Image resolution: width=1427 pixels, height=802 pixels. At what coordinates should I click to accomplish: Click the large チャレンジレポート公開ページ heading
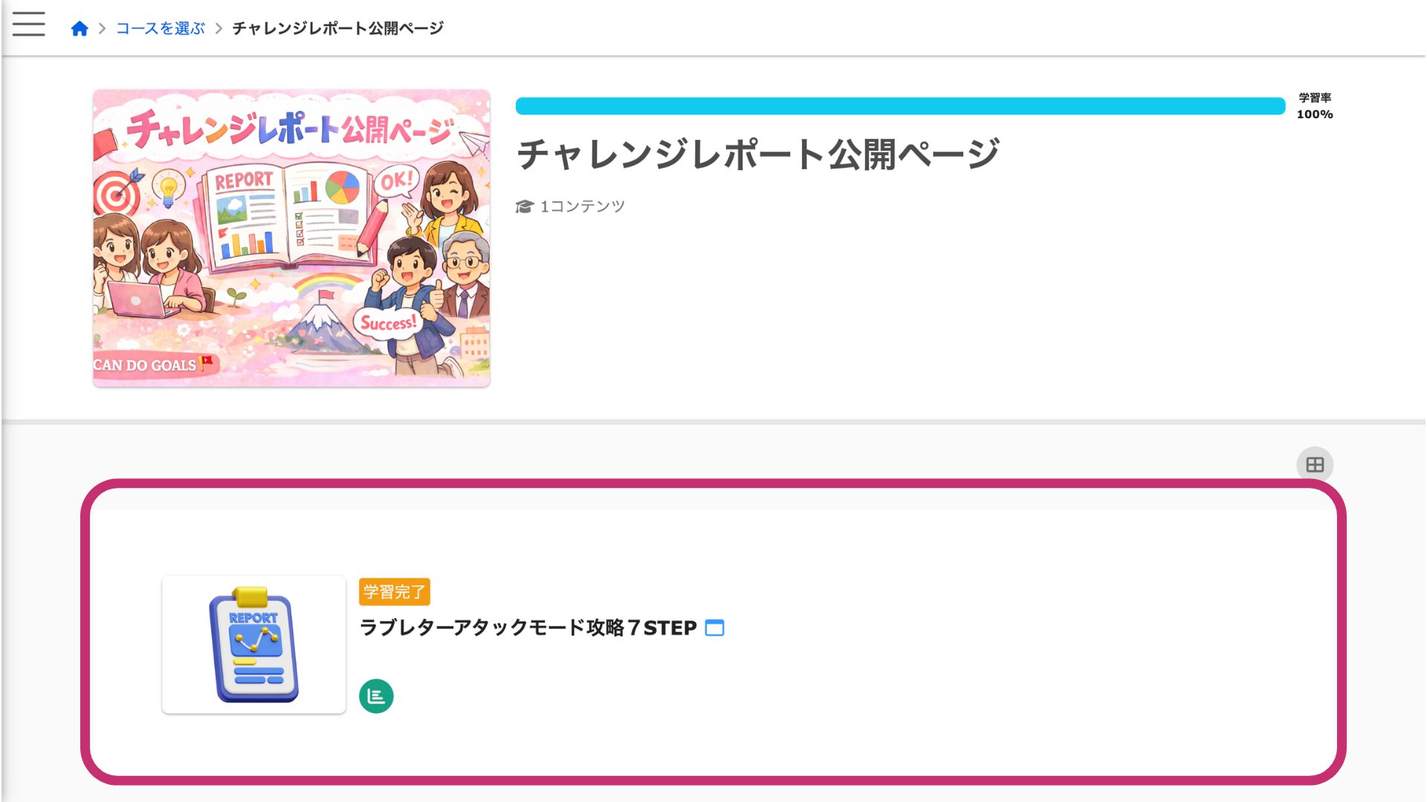point(758,154)
